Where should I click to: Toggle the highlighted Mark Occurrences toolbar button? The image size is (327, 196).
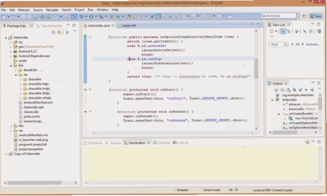click(158, 17)
